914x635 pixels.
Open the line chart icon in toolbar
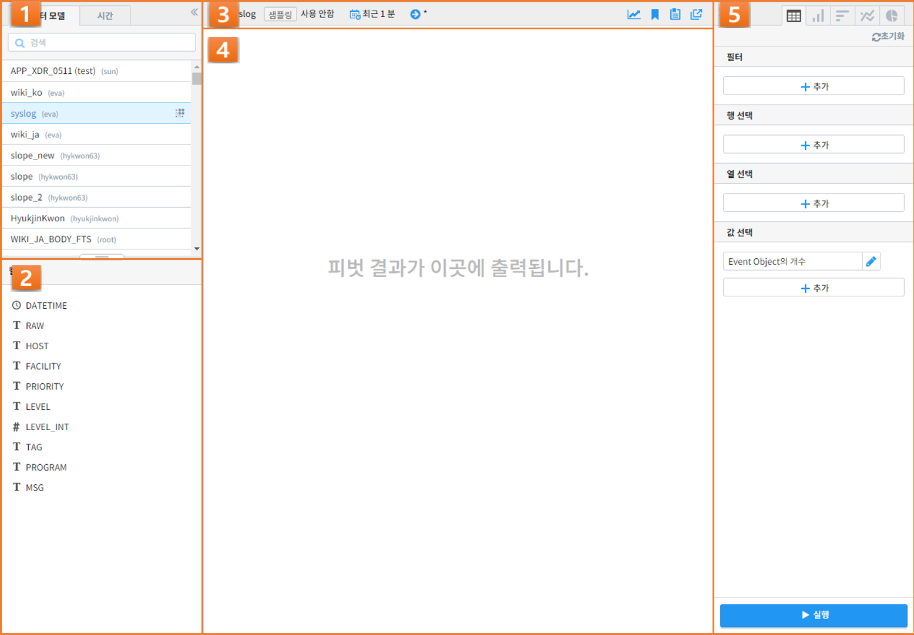[x=634, y=14]
